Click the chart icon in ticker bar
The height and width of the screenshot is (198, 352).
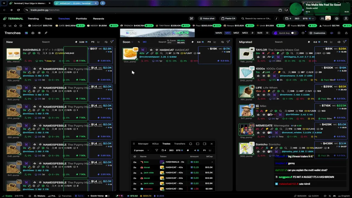10,26
